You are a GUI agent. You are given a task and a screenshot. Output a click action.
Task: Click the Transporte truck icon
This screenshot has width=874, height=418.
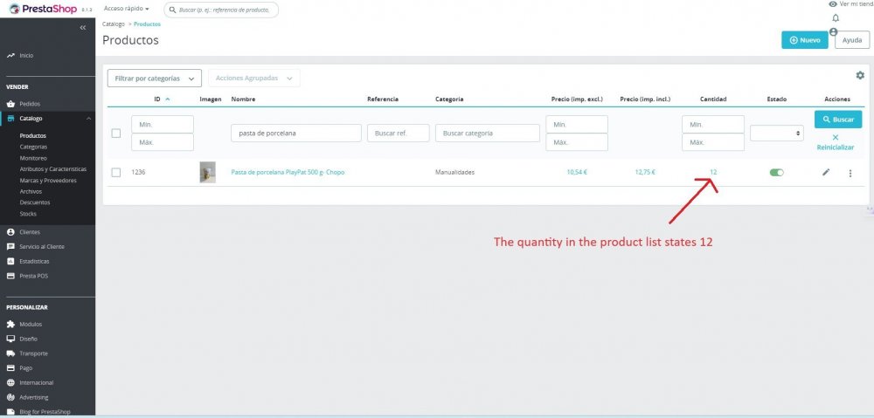click(x=10, y=353)
